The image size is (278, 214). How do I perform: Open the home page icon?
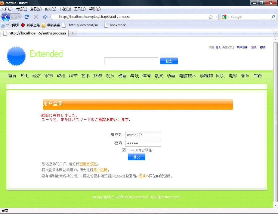point(45,17)
